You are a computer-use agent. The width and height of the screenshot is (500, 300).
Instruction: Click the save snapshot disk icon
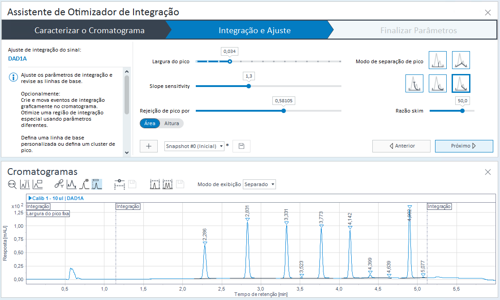coord(241,146)
